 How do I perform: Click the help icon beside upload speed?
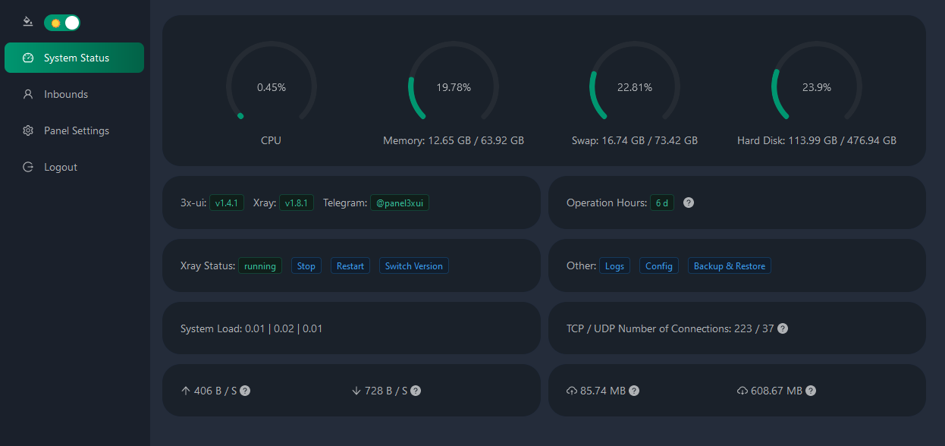point(245,391)
